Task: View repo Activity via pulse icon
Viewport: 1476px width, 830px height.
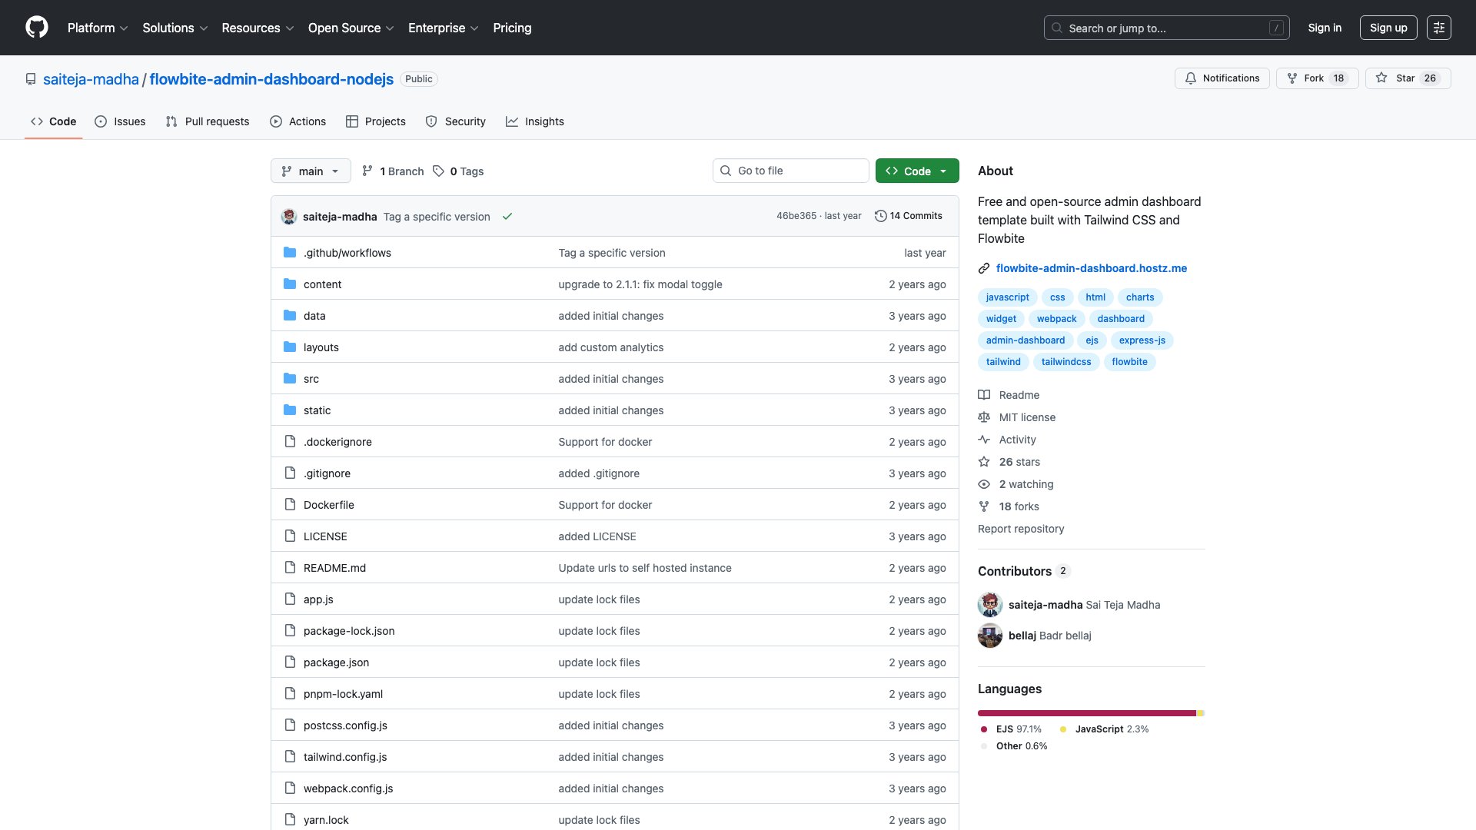Action: (985, 440)
